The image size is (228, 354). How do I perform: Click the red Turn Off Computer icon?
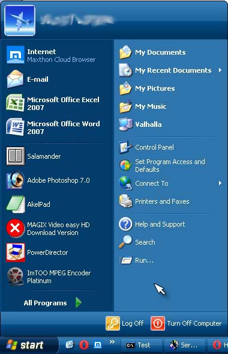(157, 323)
